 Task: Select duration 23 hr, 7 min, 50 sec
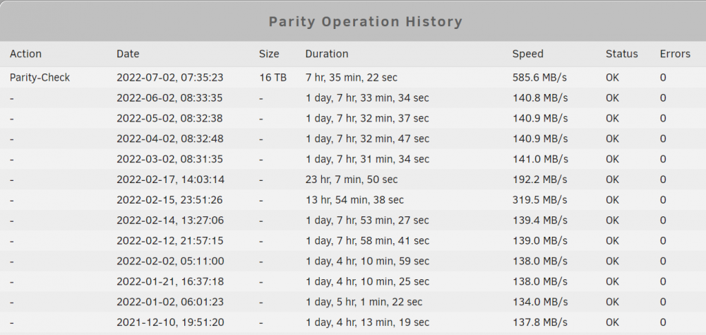tap(352, 180)
